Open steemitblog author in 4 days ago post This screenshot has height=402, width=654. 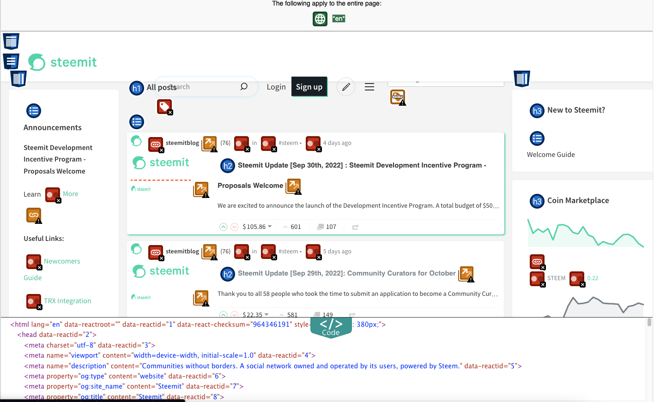tap(182, 143)
